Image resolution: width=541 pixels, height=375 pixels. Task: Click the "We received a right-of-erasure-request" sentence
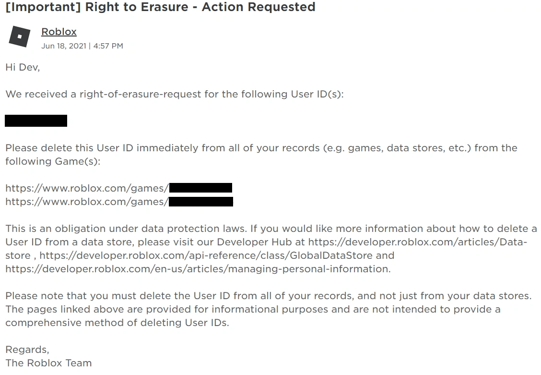[x=175, y=94]
